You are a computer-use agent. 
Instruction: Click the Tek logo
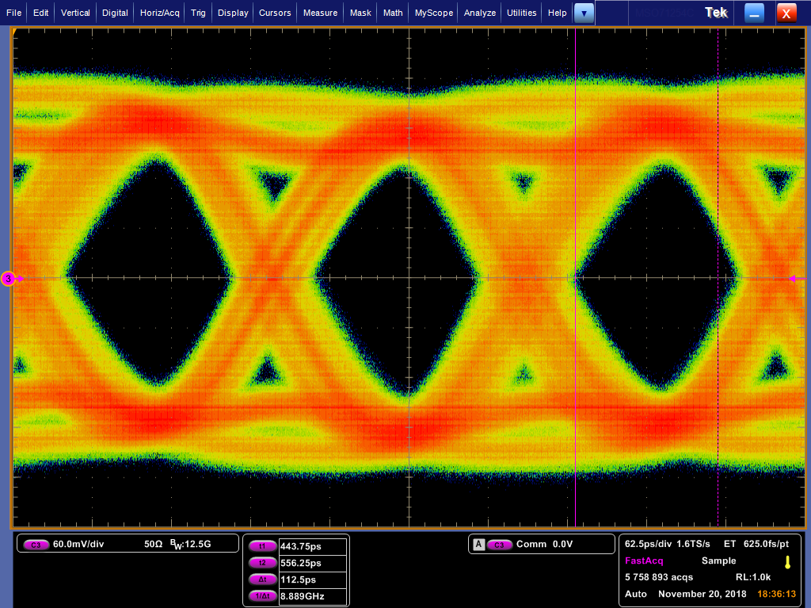click(716, 13)
